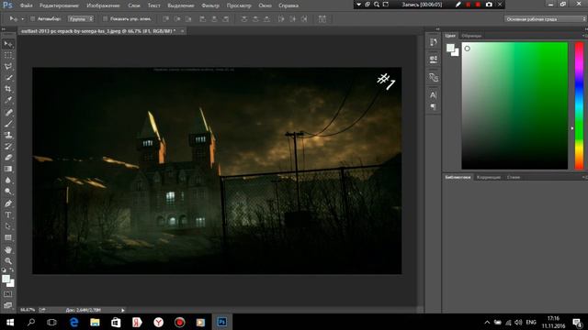Open the status bar info arrow

pyautogui.click(x=122, y=310)
